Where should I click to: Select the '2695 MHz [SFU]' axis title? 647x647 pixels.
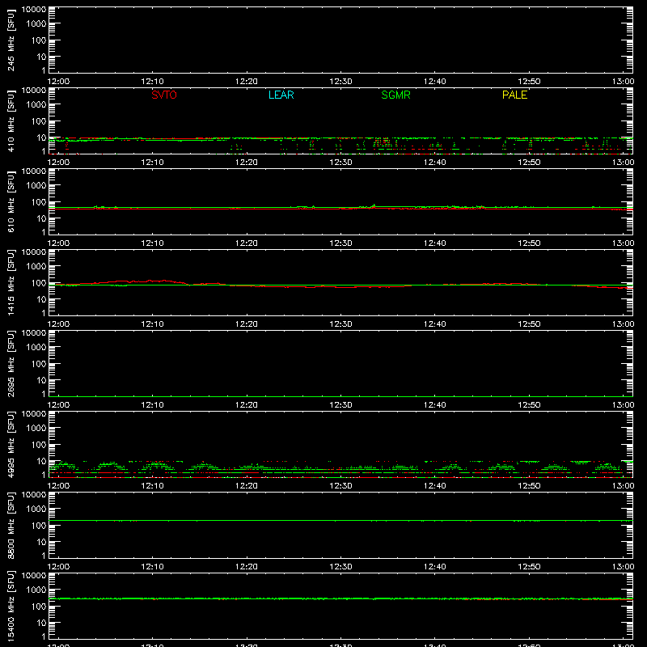11,363
